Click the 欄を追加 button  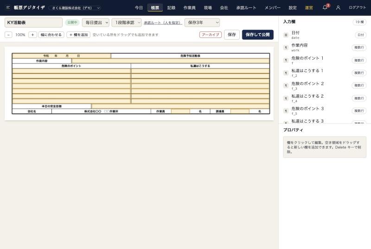(x=78, y=35)
